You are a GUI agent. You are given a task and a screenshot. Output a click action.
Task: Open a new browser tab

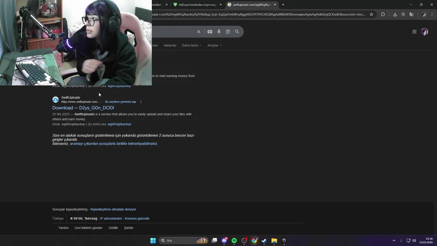click(283, 5)
